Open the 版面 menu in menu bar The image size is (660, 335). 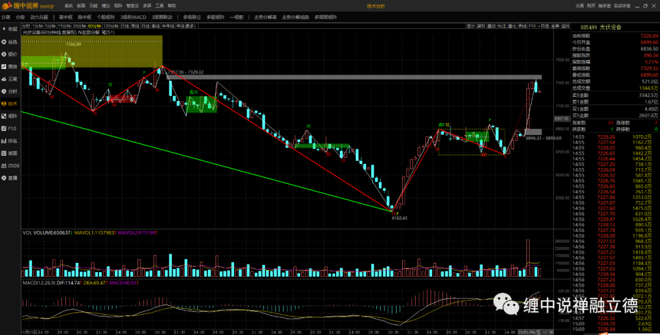81,6
